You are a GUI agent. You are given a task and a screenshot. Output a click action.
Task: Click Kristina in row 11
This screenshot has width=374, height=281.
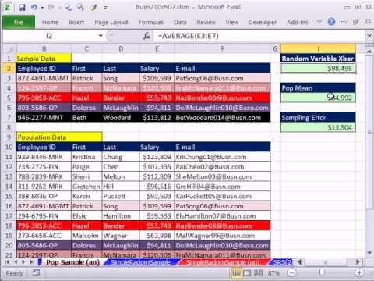(86, 157)
